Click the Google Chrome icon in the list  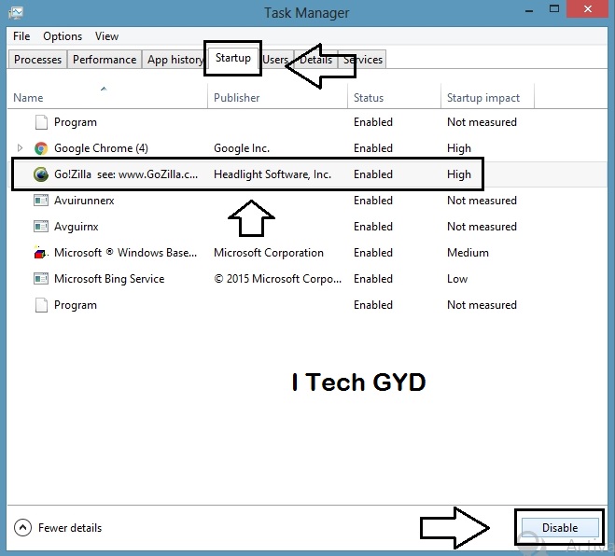click(41, 148)
